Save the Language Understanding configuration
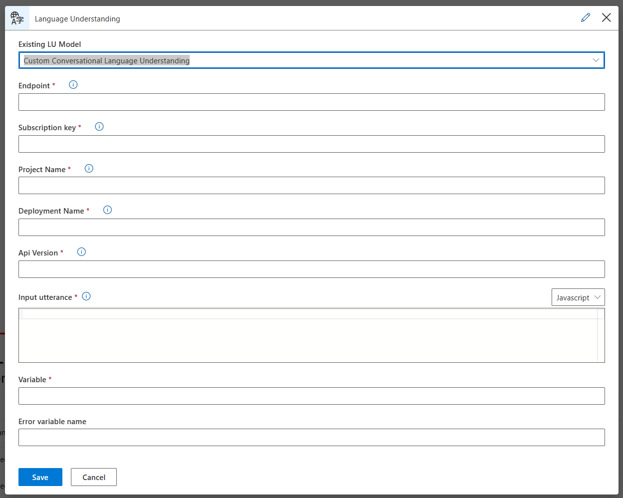Viewport: 623px width, 498px height. 40,477
